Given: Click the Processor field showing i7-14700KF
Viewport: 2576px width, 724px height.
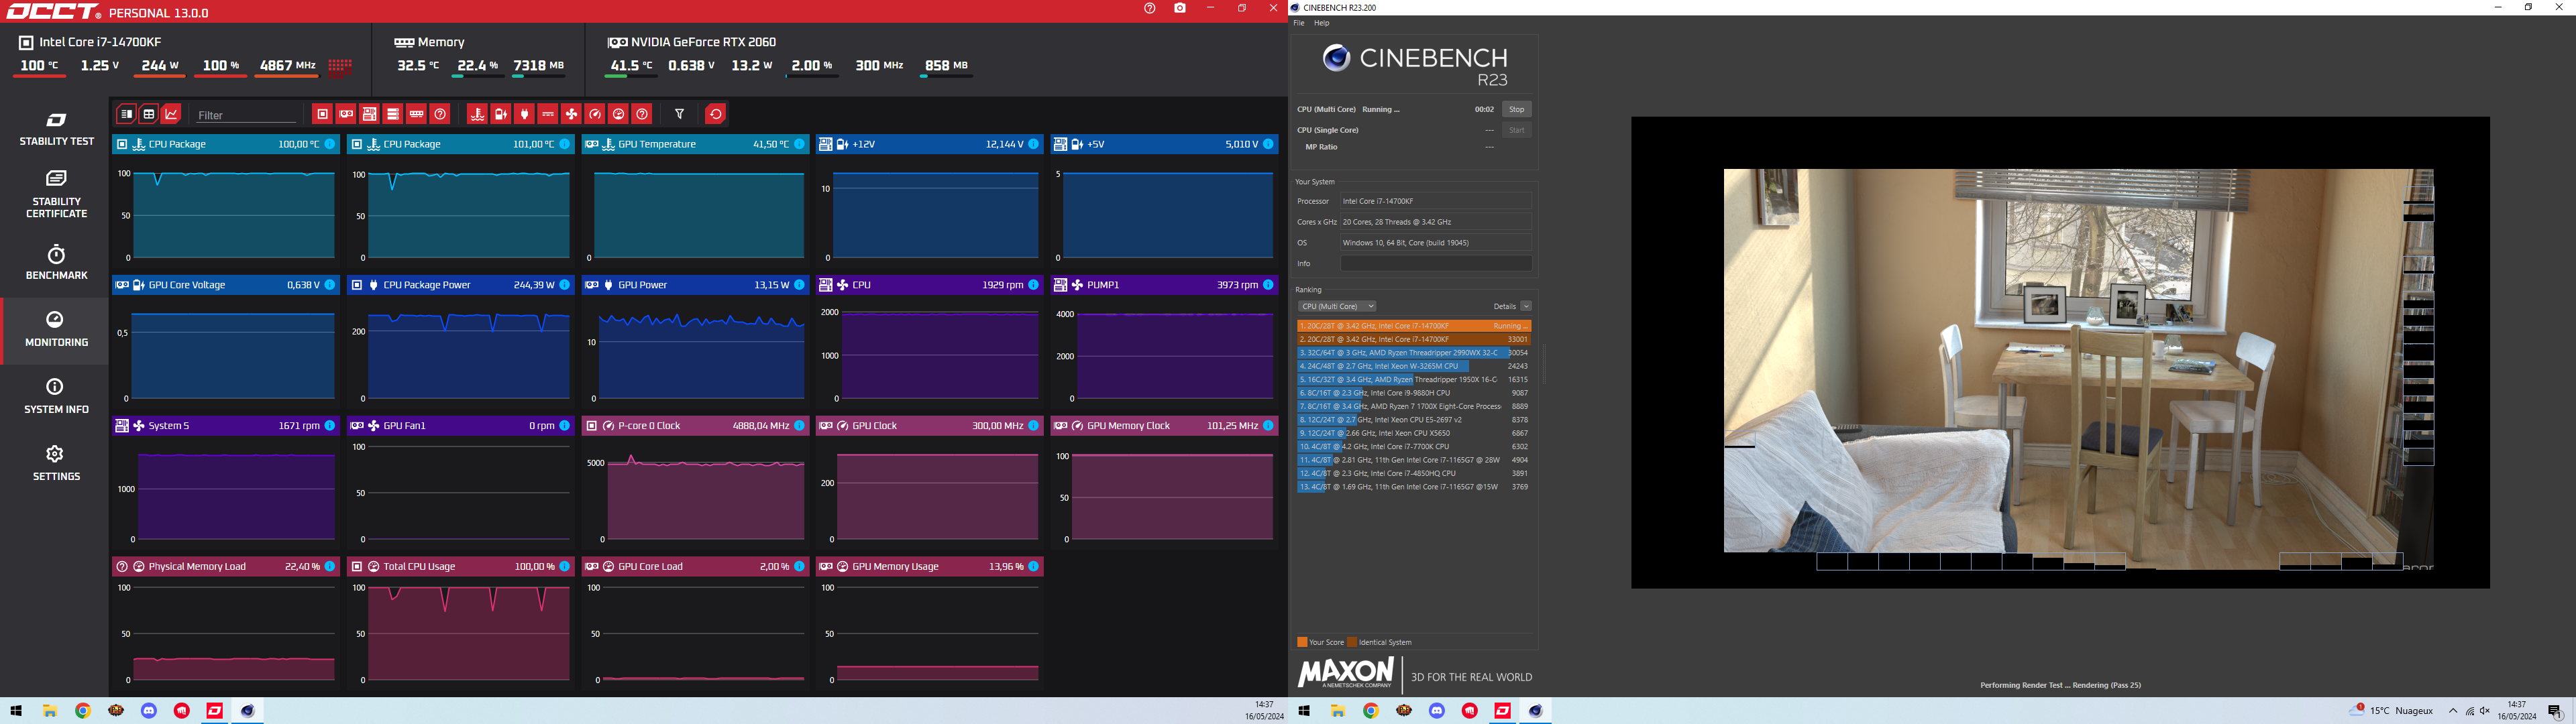Looking at the screenshot, I should tap(1436, 201).
